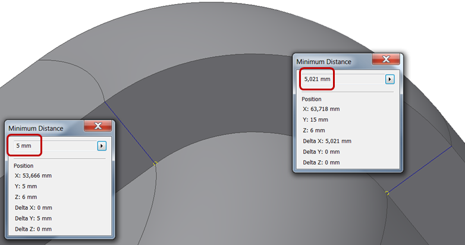This screenshot has height=245, width=465.
Task: Click Delta Z: 0 mm in left dialog
Action: pos(33,229)
